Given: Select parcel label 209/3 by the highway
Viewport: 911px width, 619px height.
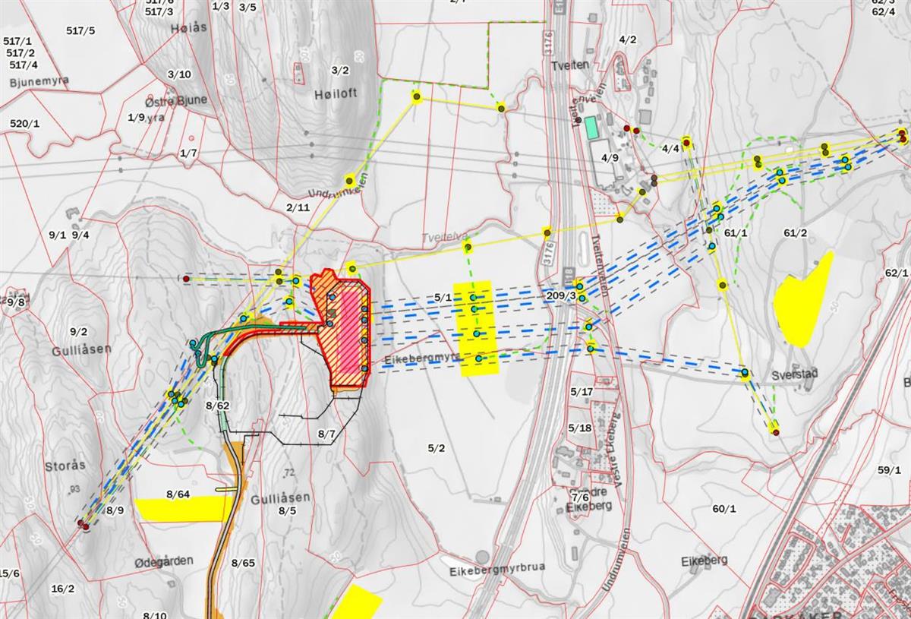Looking at the screenshot, I should click(560, 295).
